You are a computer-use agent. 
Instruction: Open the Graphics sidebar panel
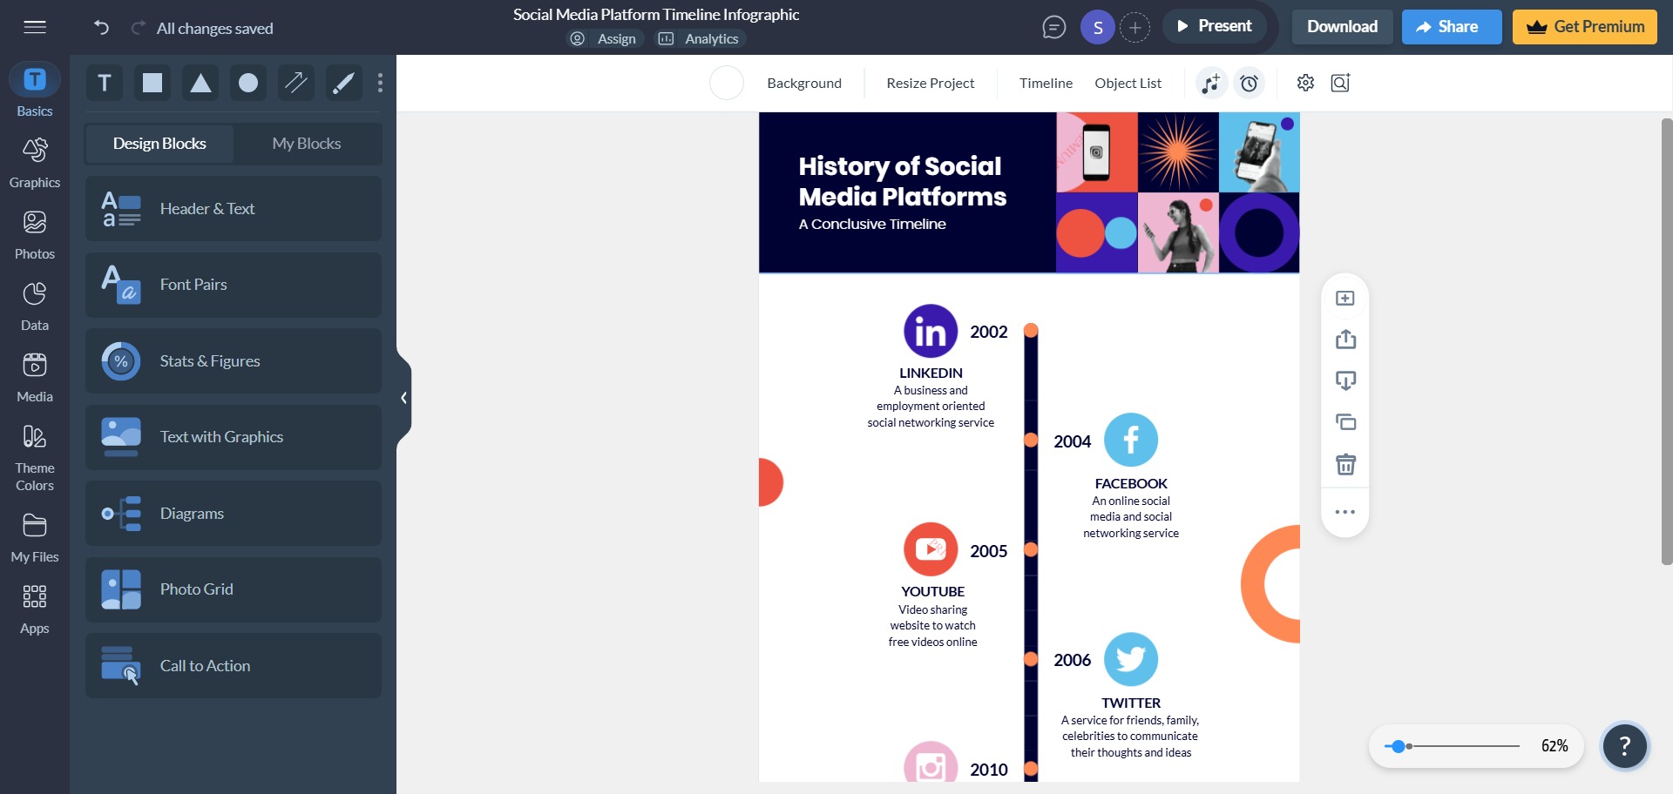click(35, 163)
